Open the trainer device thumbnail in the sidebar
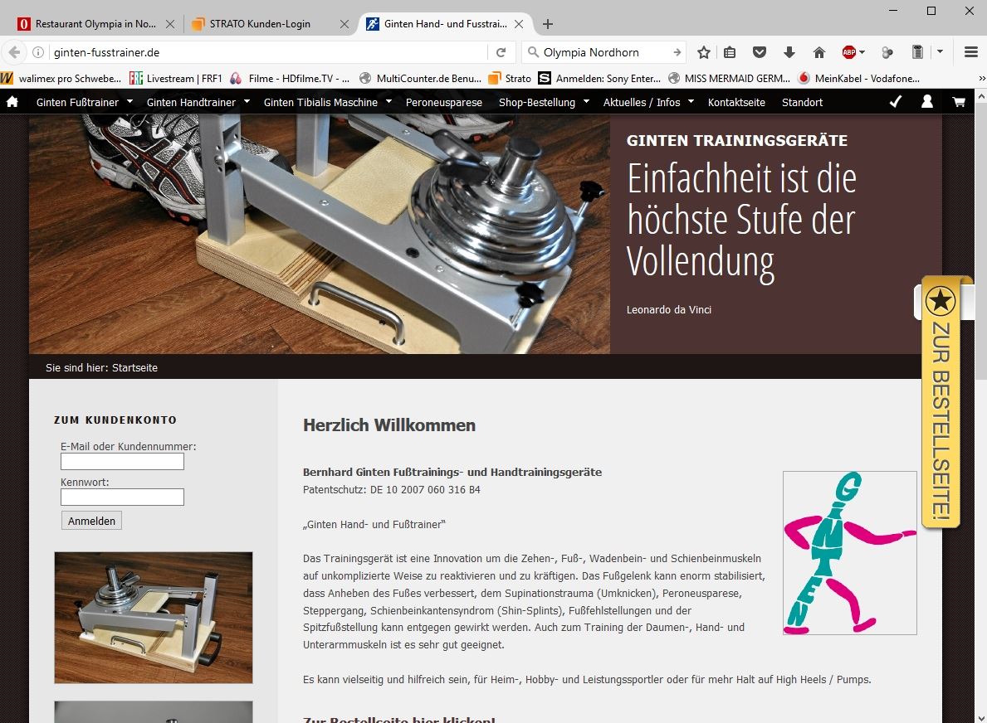 (x=154, y=618)
